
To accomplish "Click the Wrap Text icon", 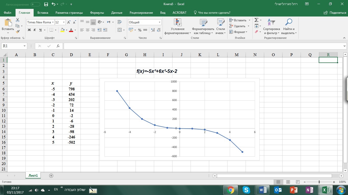I will 119,22.
